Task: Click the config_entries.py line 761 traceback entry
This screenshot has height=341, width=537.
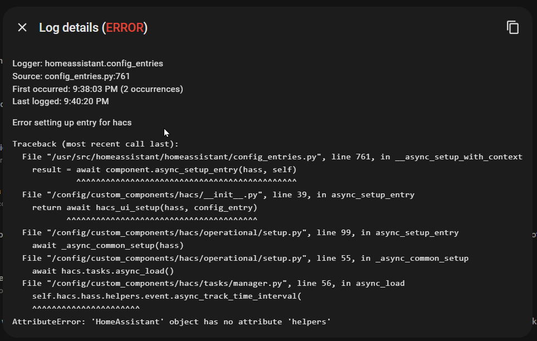Action: click(x=272, y=157)
